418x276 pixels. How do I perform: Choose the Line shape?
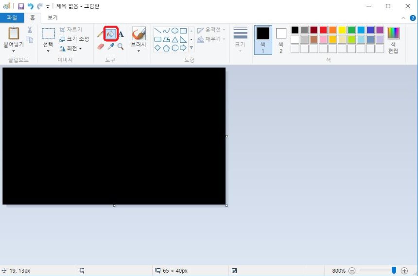click(x=157, y=31)
